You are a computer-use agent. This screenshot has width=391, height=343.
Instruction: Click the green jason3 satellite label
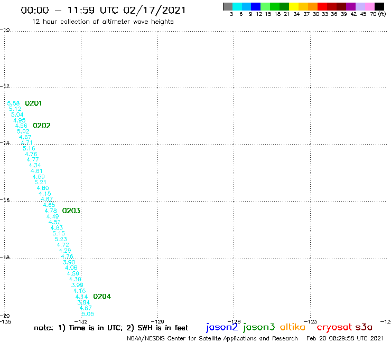click(259, 327)
